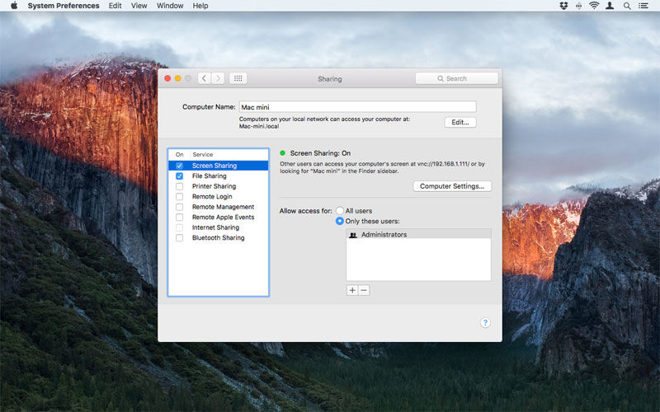The image size is (660, 412).
Task: Open the help question mark button
Action: click(x=485, y=322)
